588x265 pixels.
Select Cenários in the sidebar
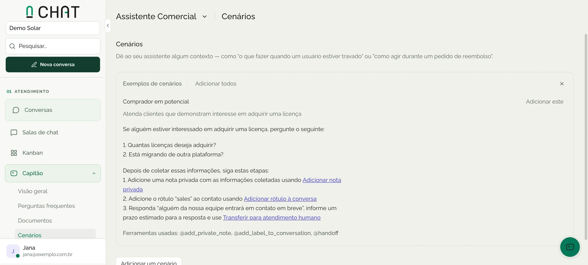[x=55, y=235]
